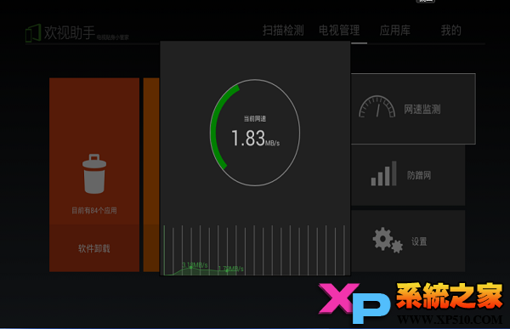Open the gears icon for 设置

(x=388, y=240)
